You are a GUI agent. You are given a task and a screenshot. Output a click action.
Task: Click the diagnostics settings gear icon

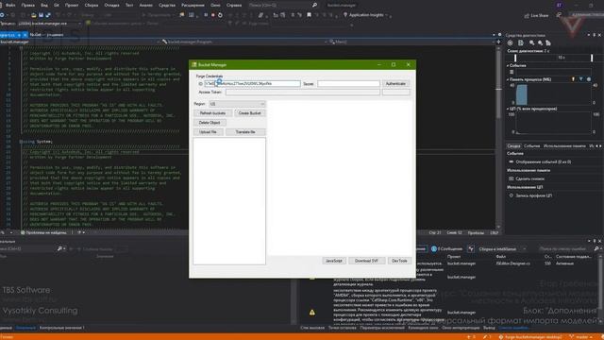510,42
